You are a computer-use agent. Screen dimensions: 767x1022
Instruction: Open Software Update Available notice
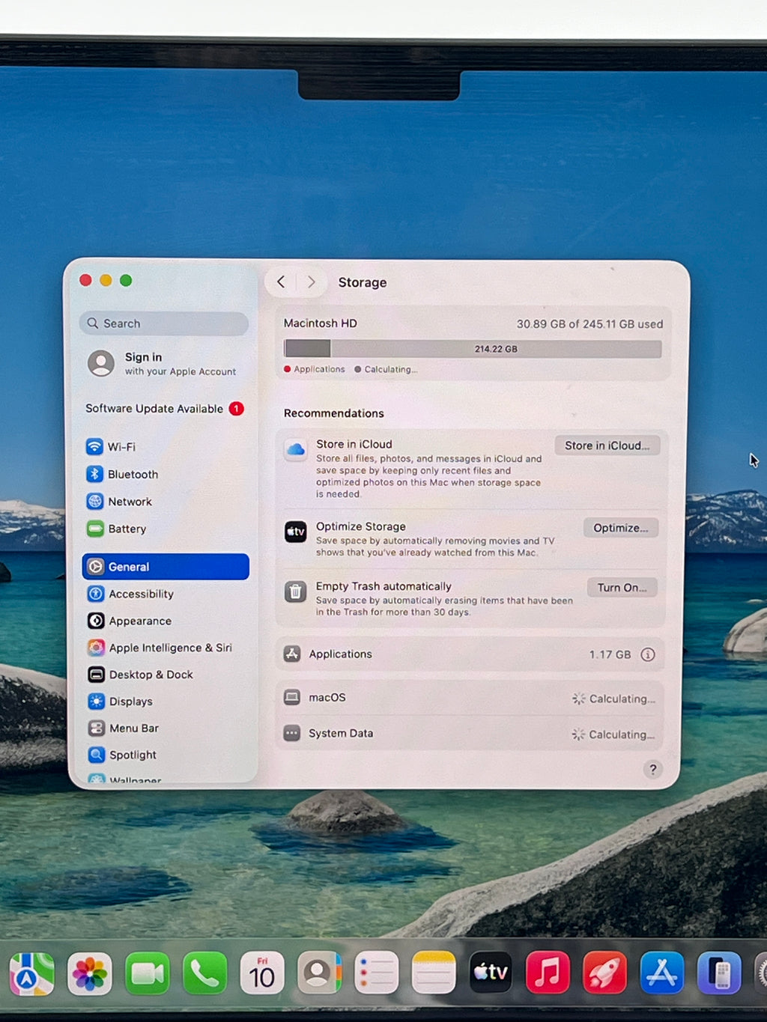point(165,409)
